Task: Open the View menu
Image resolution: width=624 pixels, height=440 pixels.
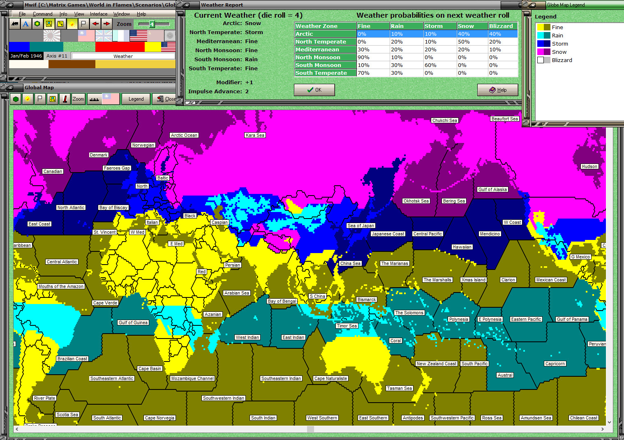Action: click(79, 14)
